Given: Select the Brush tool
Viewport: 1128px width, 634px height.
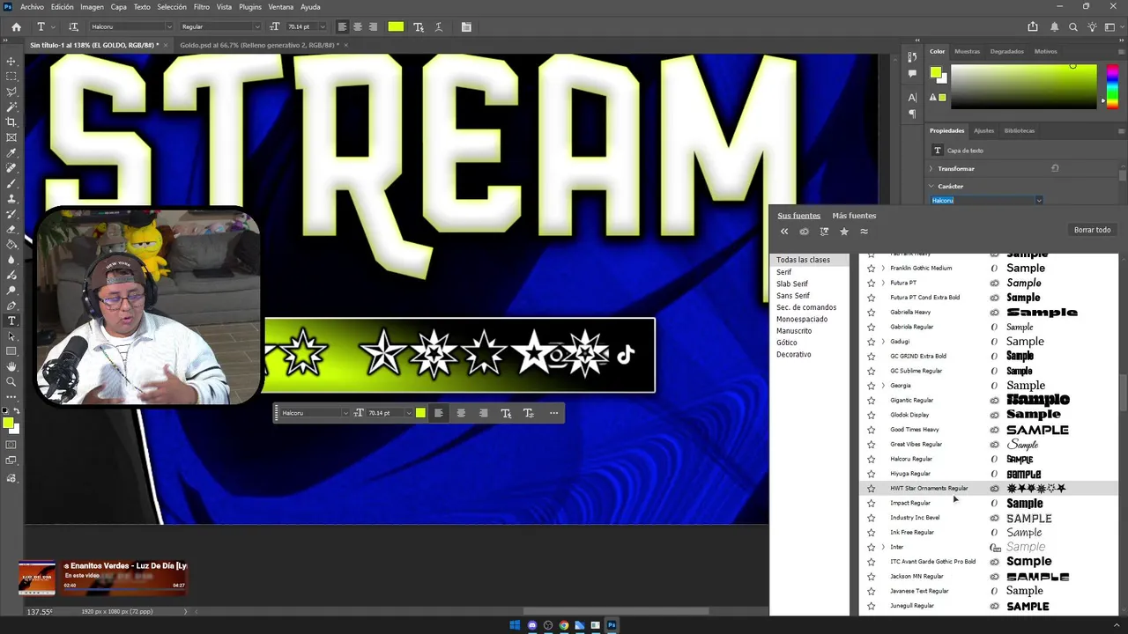Looking at the screenshot, I should pyautogui.click(x=11, y=183).
